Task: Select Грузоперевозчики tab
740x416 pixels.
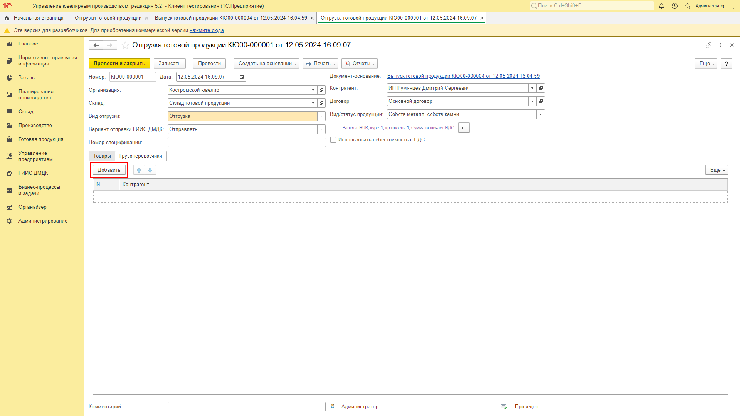Action: click(x=141, y=156)
